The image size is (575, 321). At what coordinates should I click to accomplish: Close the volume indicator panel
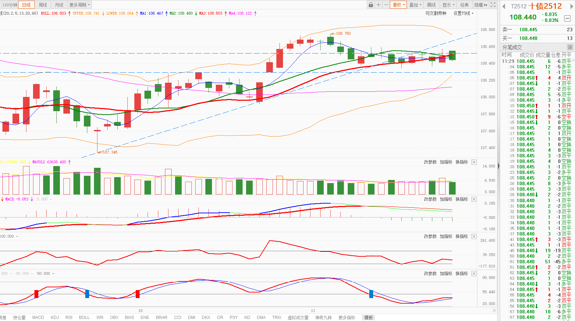(x=474, y=162)
